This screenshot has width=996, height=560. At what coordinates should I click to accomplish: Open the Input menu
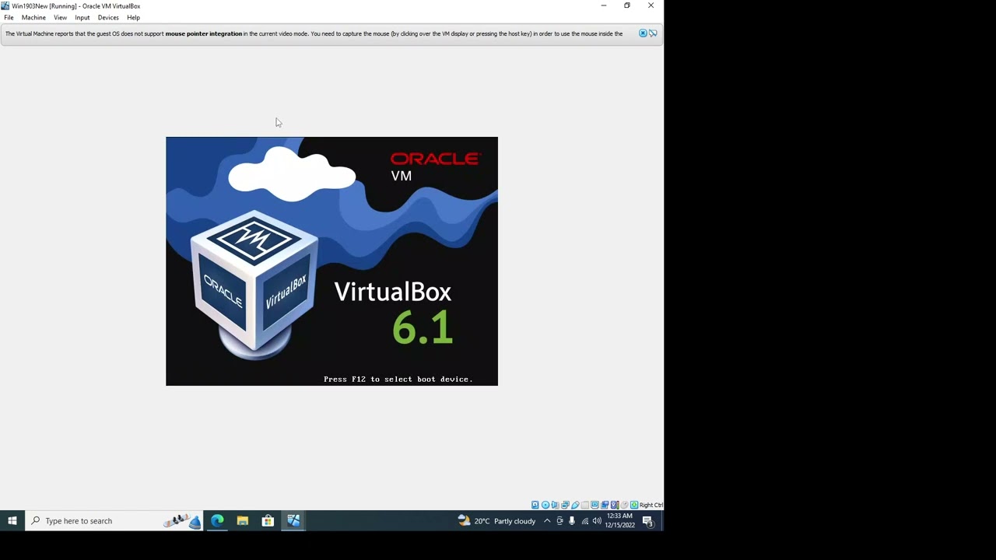(82, 18)
